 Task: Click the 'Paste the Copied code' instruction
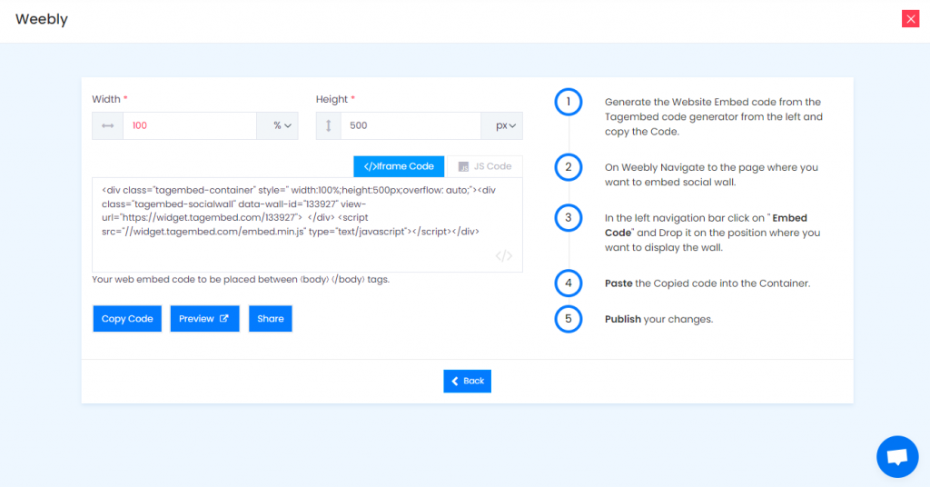(707, 283)
